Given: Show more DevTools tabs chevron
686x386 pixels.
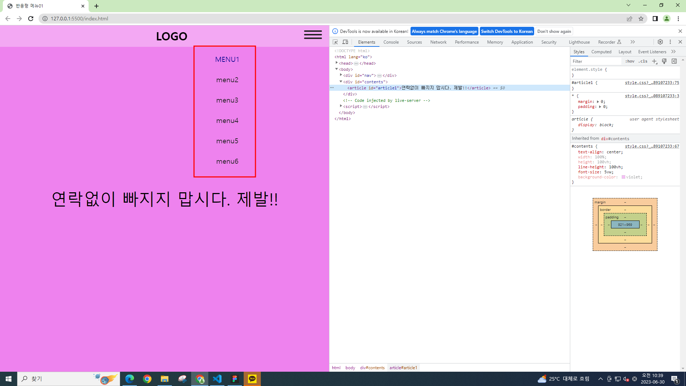Looking at the screenshot, I should (x=633, y=42).
